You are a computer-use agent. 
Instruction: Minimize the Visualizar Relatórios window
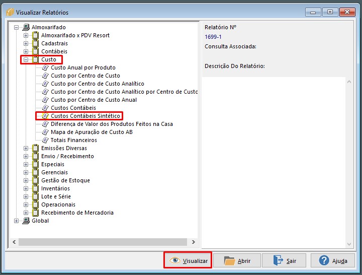[x=313, y=12]
